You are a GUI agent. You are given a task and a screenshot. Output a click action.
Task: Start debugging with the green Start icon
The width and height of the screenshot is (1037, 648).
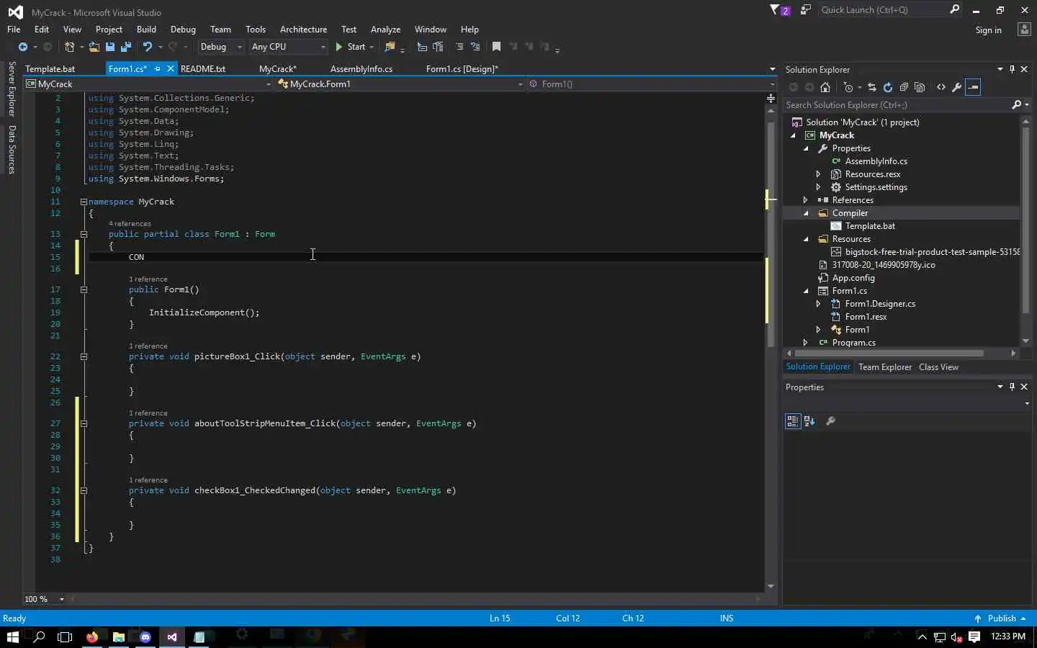[339, 47]
